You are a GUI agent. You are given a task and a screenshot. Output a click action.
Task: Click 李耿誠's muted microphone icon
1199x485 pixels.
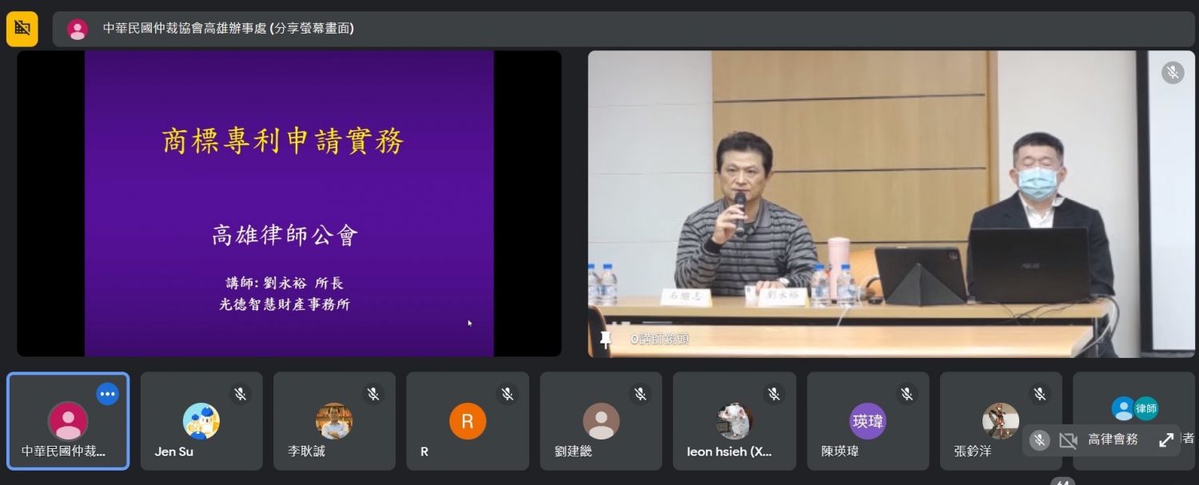[373, 394]
